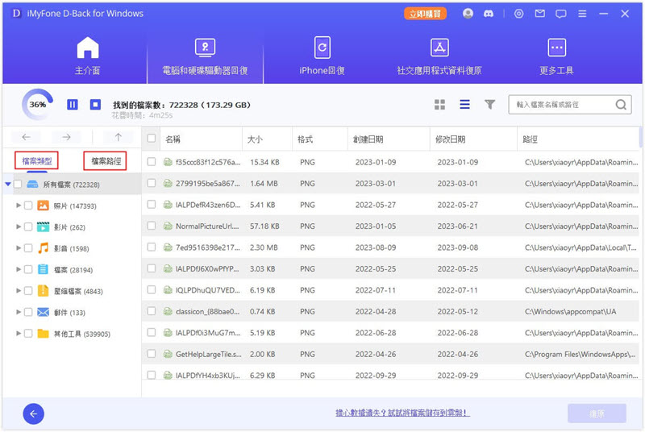This screenshot has height=432, width=645.
Task: Click path C:\Windows\appcompat\UA
Action: (x=570, y=312)
